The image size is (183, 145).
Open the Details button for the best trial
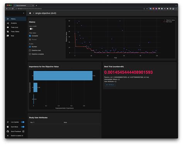tap(110, 85)
